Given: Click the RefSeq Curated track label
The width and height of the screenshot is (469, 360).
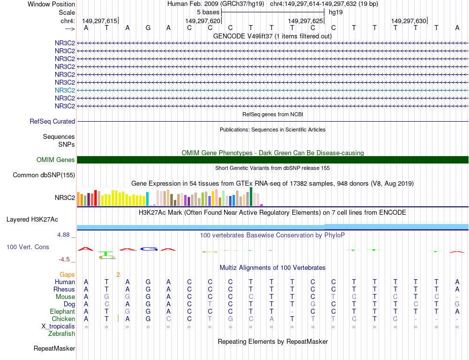Looking at the screenshot, I should [52, 121].
